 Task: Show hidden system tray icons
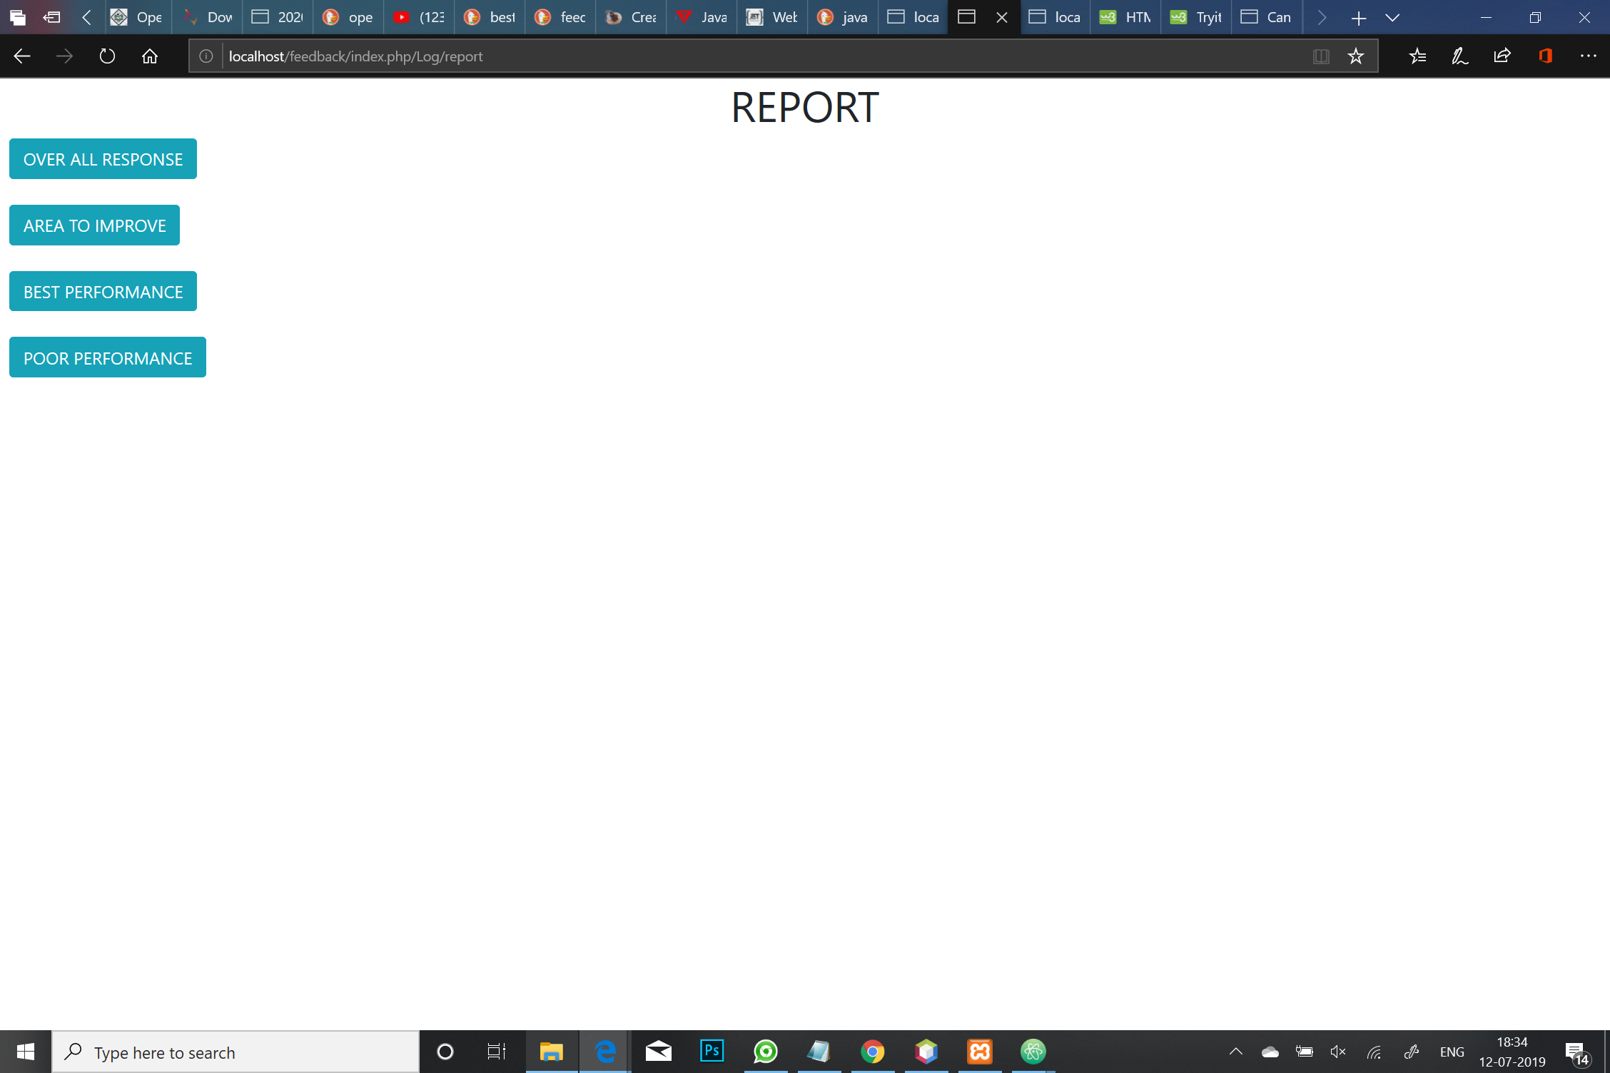pyautogui.click(x=1236, y=1052)
